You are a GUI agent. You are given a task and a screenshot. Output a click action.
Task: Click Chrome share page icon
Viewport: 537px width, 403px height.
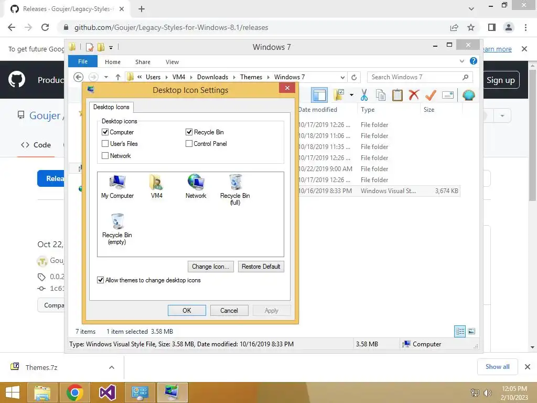454,27
